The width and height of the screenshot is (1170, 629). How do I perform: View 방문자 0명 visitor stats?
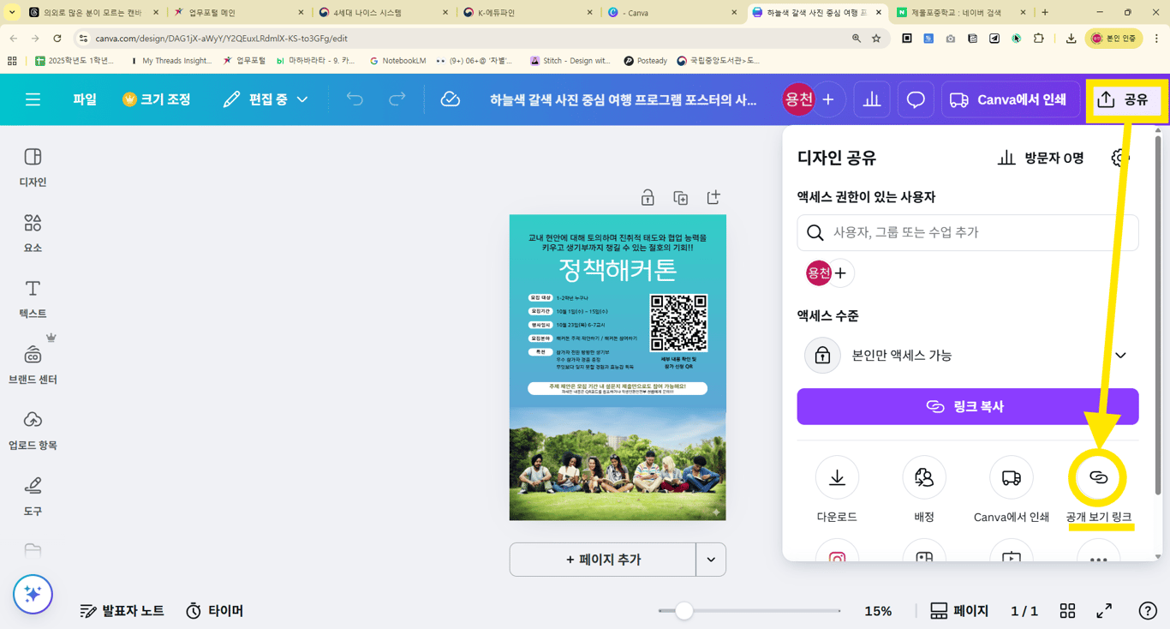point(1041,158)
